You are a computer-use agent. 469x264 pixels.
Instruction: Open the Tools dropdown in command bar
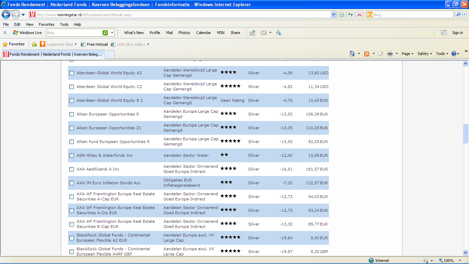(x=442, y=54)
